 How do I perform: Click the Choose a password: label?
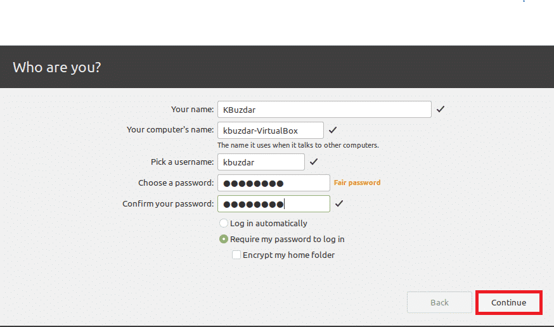pyautogui.click(x=176, y=183)
